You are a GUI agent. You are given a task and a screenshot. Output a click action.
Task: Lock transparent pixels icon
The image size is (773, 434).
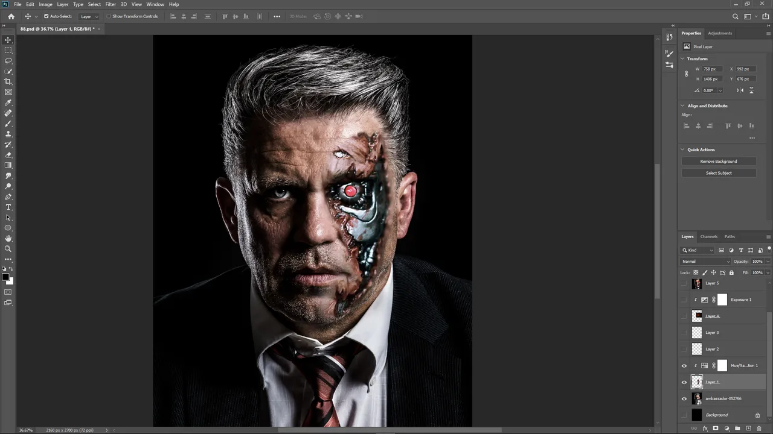click(696, 272)
